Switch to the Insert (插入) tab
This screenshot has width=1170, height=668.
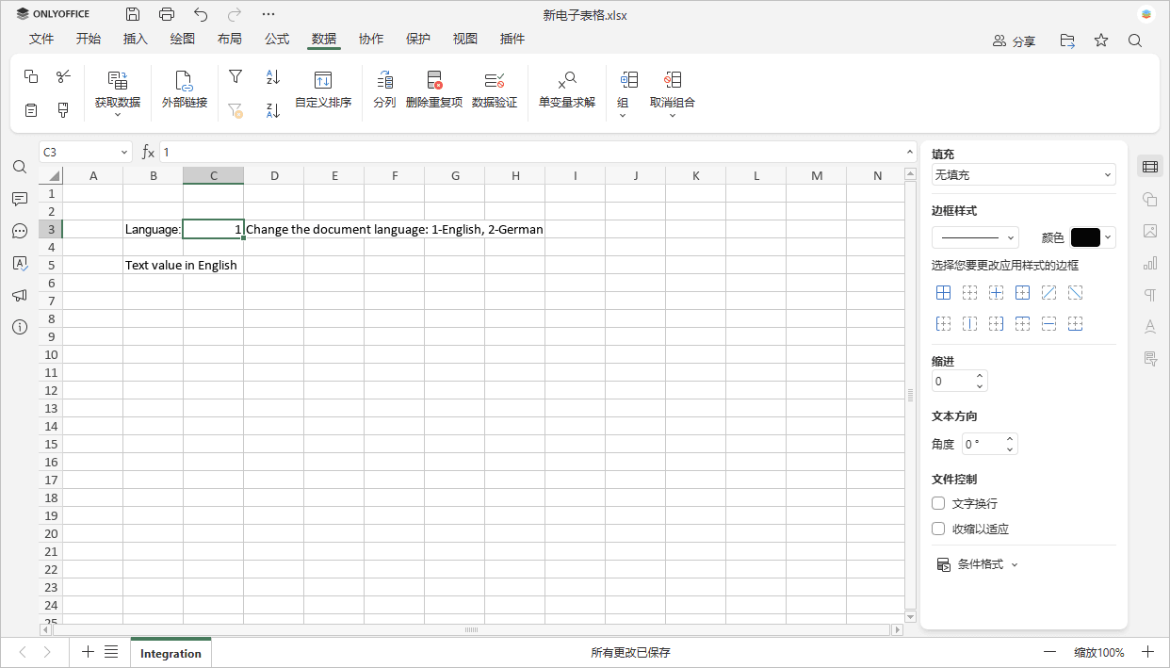coord(136,39)
